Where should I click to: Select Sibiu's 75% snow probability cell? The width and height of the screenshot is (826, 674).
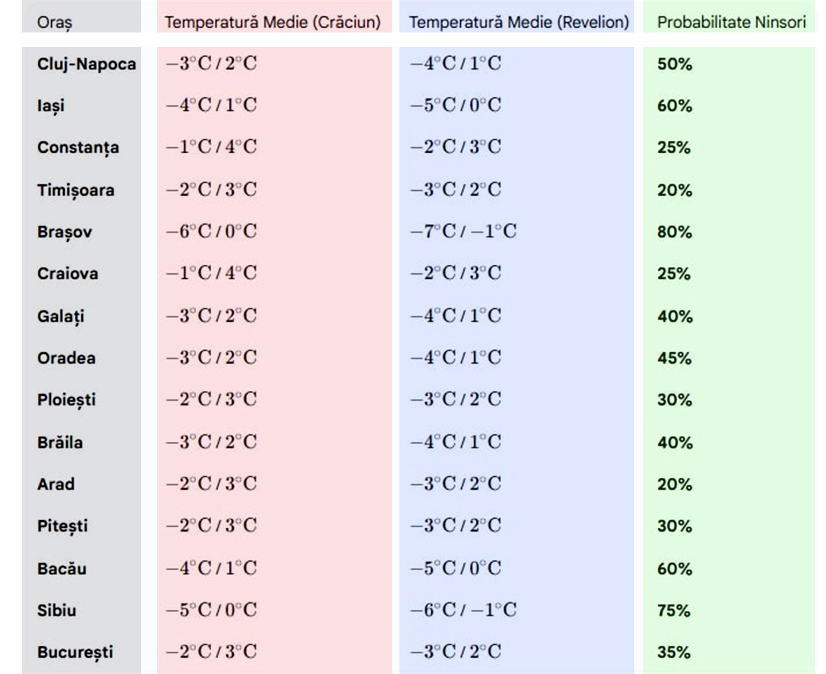click(x=674, y=610)
